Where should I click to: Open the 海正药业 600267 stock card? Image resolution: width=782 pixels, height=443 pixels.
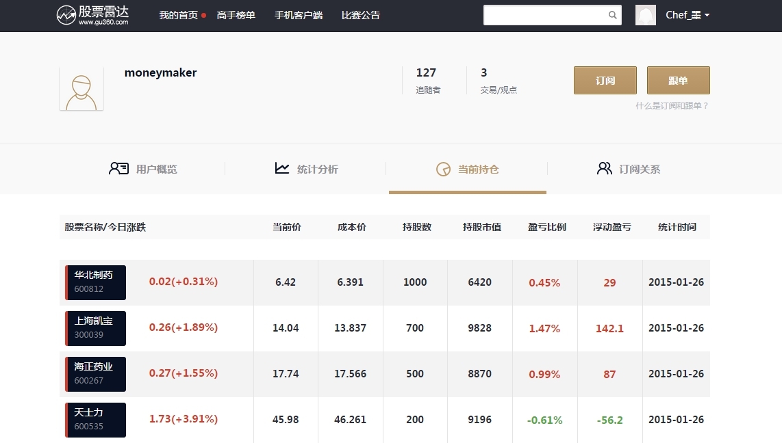pyautogui.click(x=95, y=374)
